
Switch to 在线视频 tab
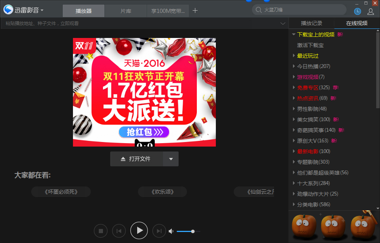pyautogui.click(x=357, y=23)
